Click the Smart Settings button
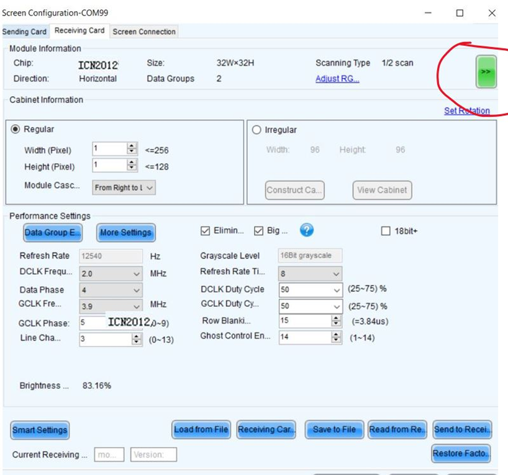Screen dimensions: 508x475 (40, 430)
